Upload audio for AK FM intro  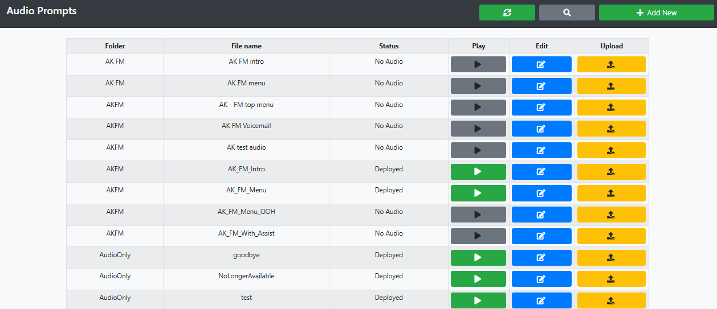click(x=611, y=64)
